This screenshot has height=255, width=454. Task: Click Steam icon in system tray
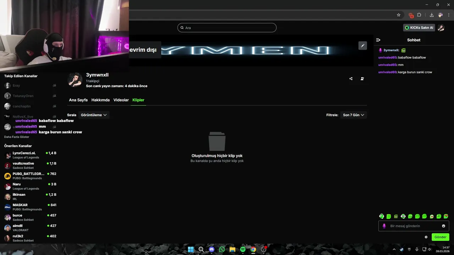402,249
